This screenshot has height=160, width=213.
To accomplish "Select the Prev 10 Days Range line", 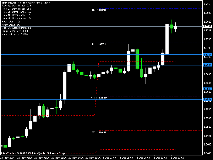I will (x=16, y=15).
